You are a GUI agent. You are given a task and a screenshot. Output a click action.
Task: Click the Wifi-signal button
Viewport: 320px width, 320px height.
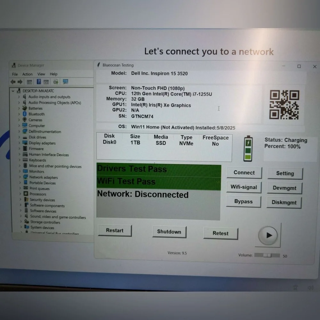(x=244, y=187)
